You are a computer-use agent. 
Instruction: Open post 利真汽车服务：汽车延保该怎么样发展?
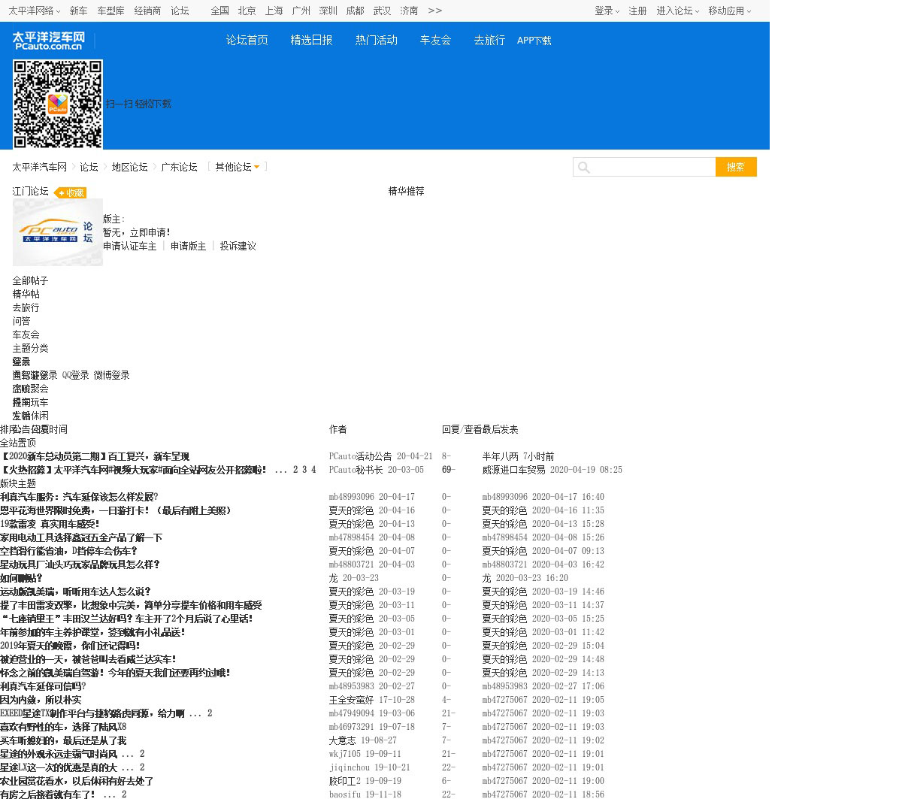[x=79, y=497]
